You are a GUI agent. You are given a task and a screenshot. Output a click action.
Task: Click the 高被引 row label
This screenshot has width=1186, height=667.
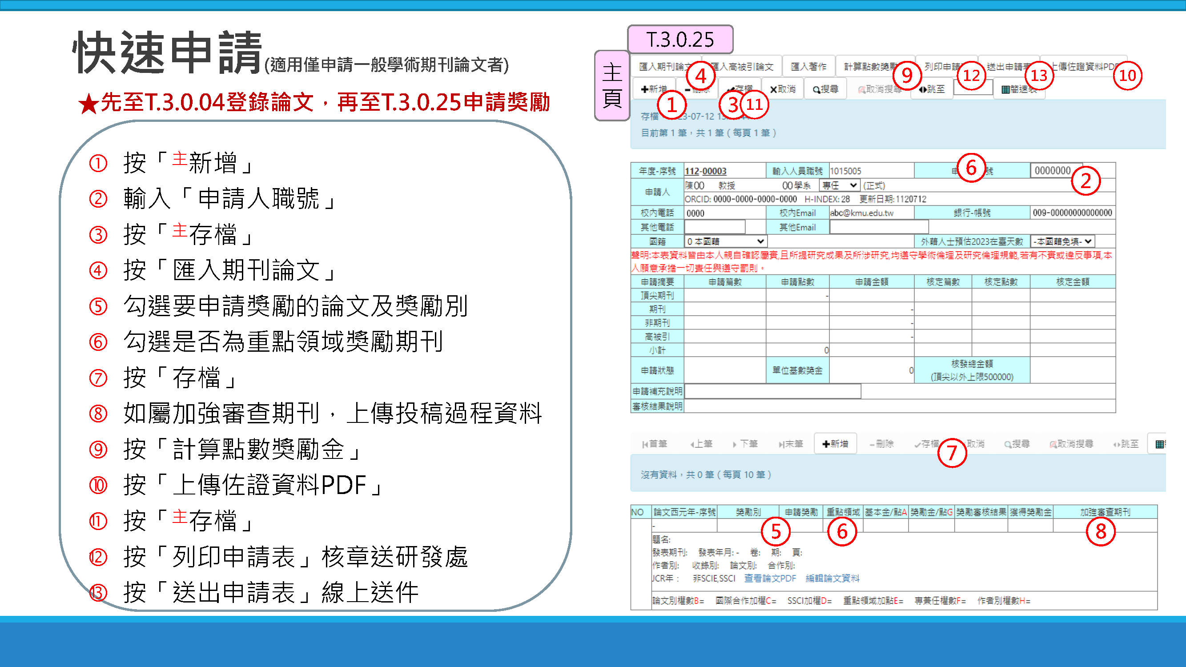(657, 337)
